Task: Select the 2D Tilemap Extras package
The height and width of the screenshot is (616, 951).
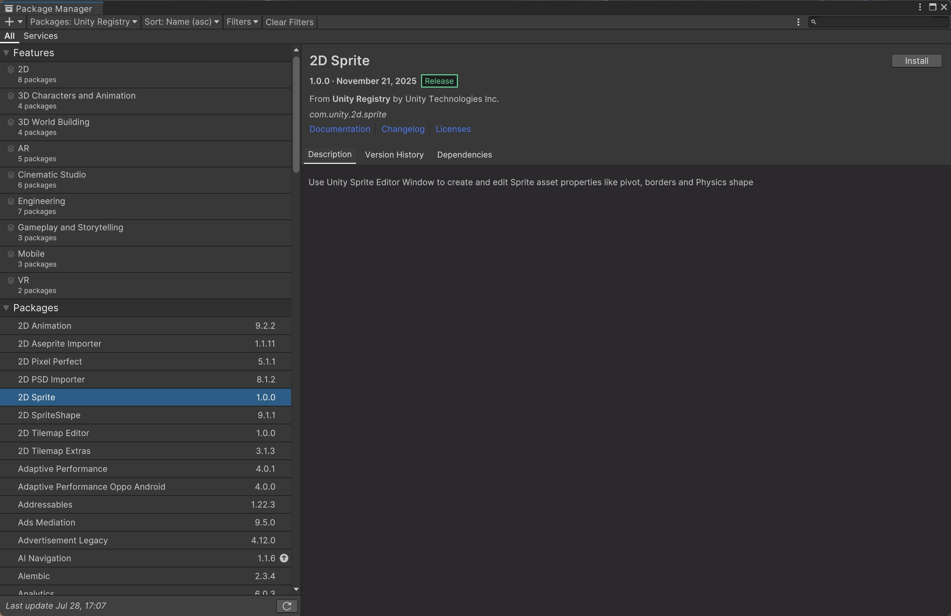Action: tap(146, 451)
